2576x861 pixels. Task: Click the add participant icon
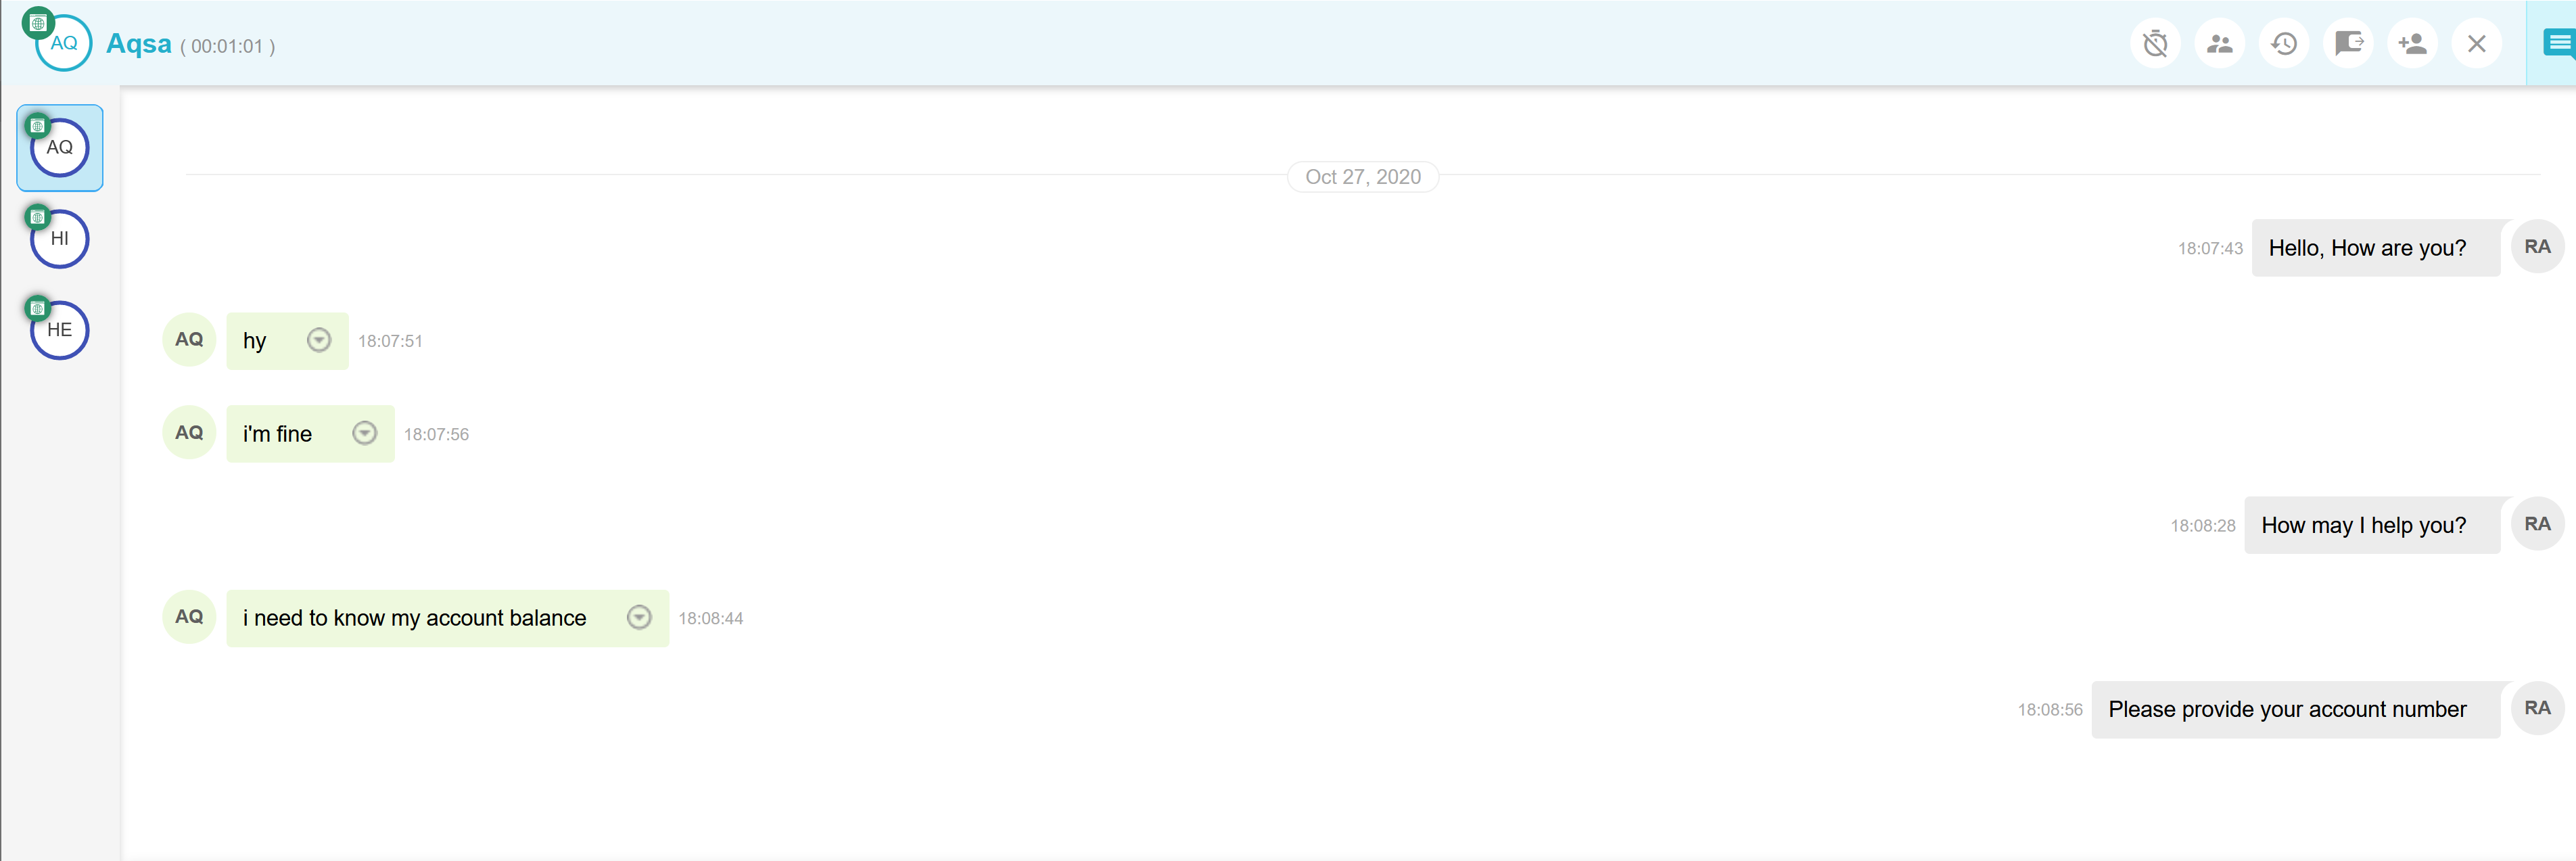[2412, 44]
